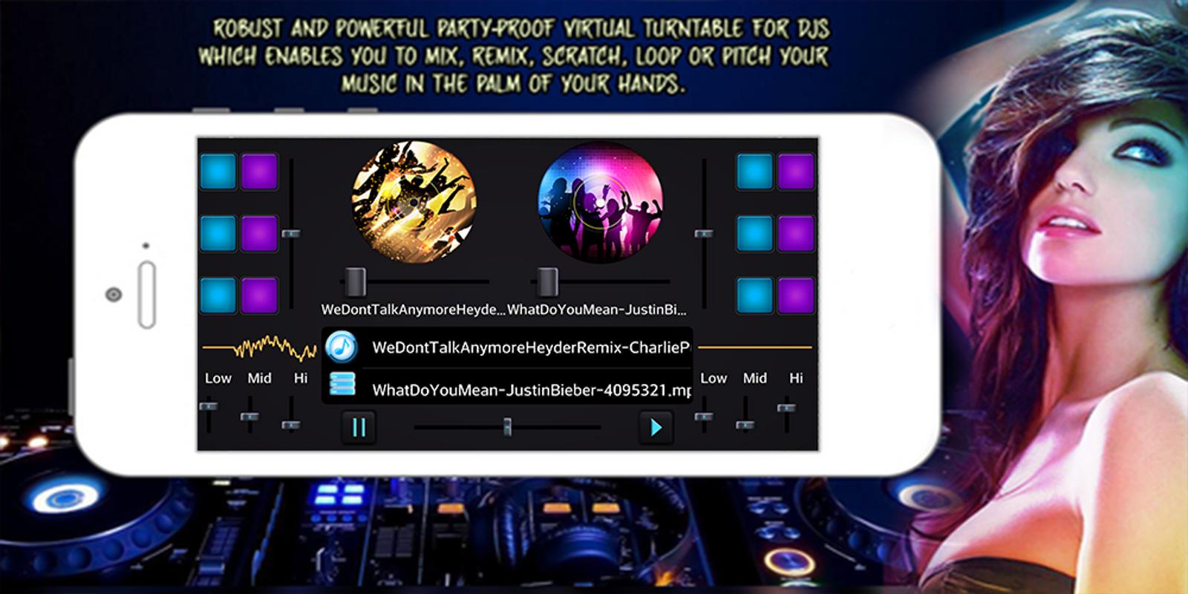Image resolution: width=1188 pixels, height=594 pixels.
Task: Select WeDontTalkAnymoreHeyderRemix track in list
Action: (507, 347)
